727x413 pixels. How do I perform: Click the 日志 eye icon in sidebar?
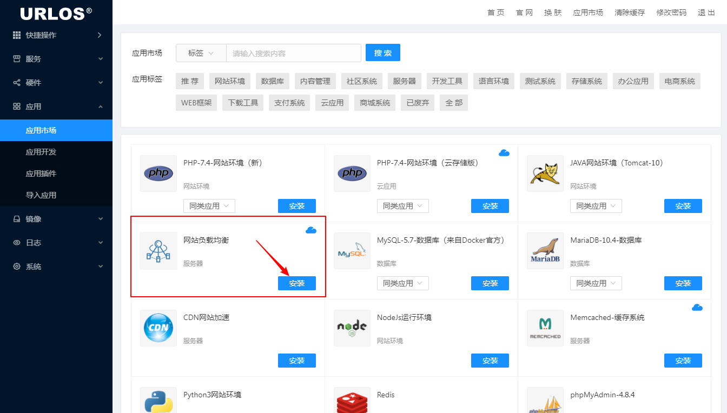pos(17,243)
